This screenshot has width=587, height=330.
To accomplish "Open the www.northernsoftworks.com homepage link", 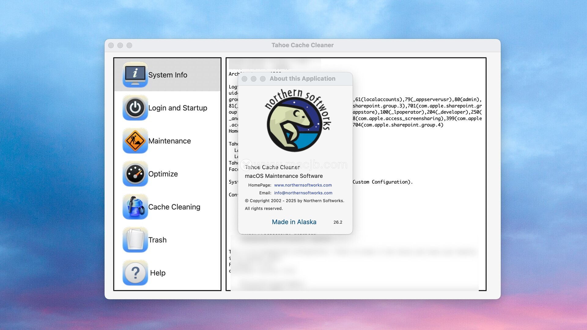I will tap(303, 185).
